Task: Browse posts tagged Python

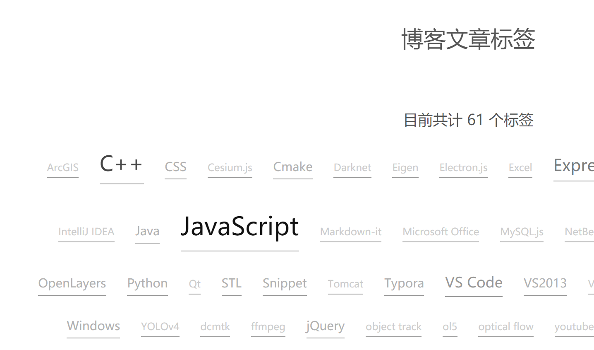Action: (x=147, y=283)
